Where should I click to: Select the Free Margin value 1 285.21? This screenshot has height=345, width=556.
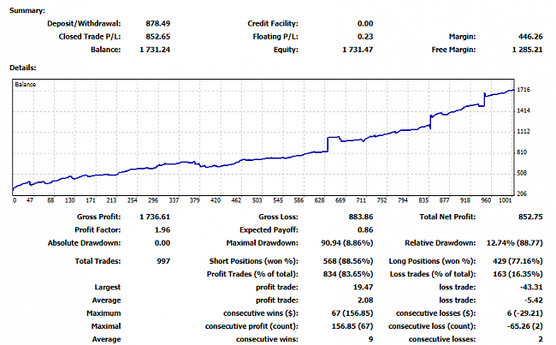pos(527,50)
